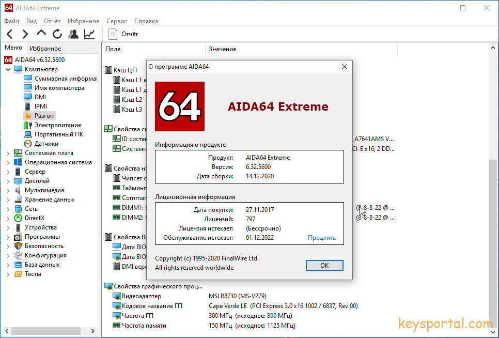
Task: Switch to the Избранное sidebar tab
Action: click(45, 48)
